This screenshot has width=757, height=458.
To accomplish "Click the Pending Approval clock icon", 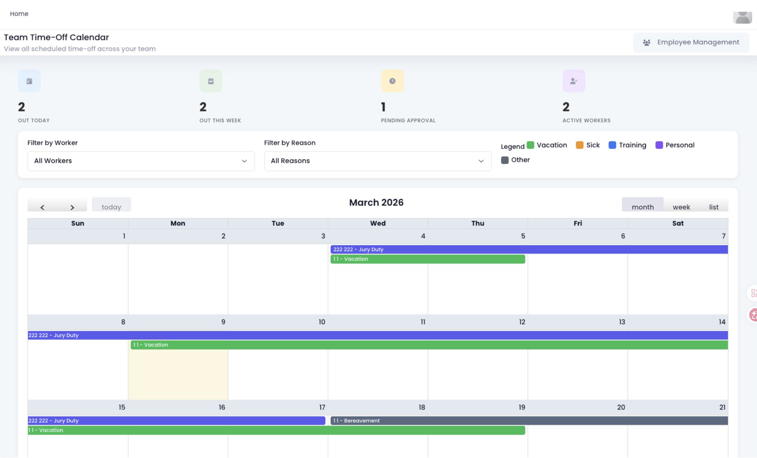I will click(392, 81).
